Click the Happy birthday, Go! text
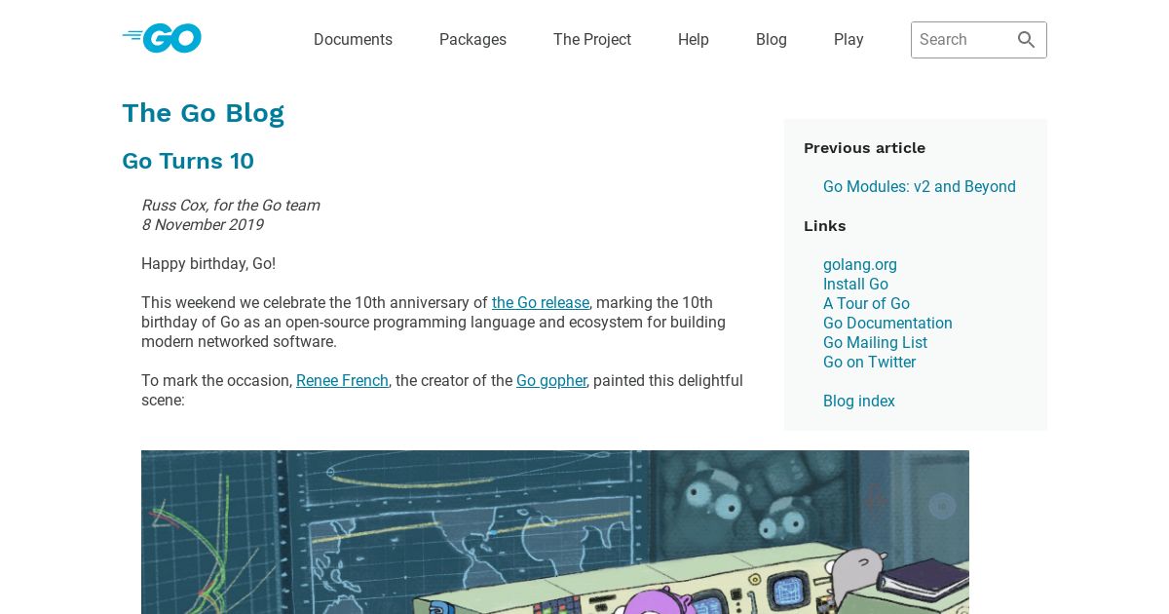Image resolution: width=1169 pixels, height=614 pixels. pos(208,264)
